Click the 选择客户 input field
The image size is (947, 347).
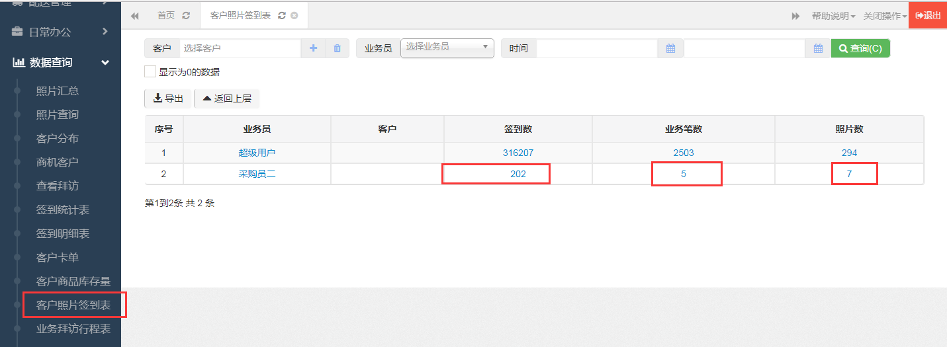[240, 48]
